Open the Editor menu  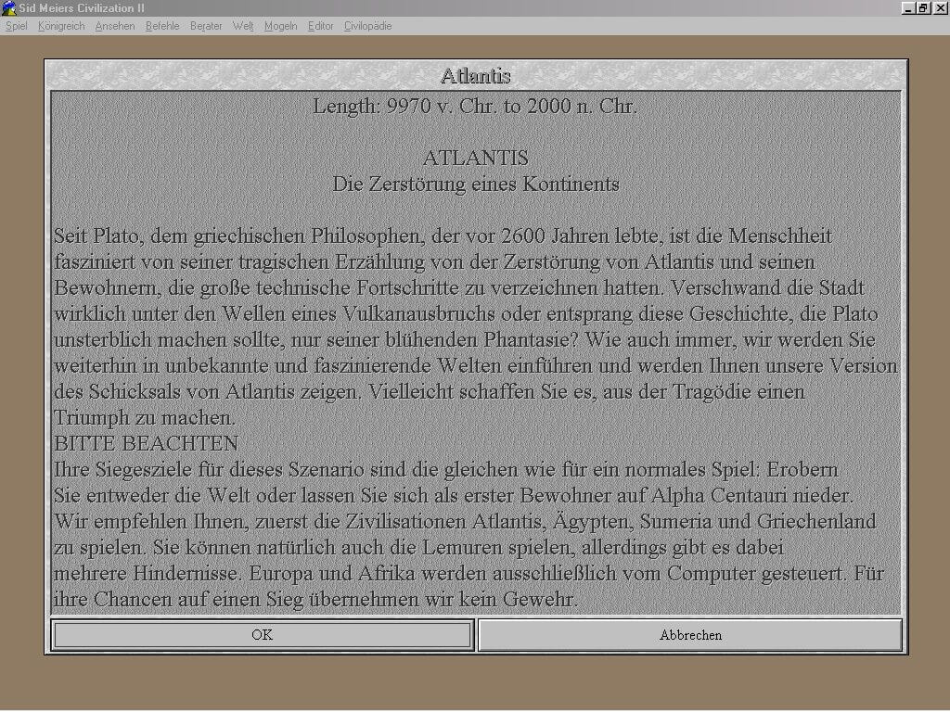(320, 26)
